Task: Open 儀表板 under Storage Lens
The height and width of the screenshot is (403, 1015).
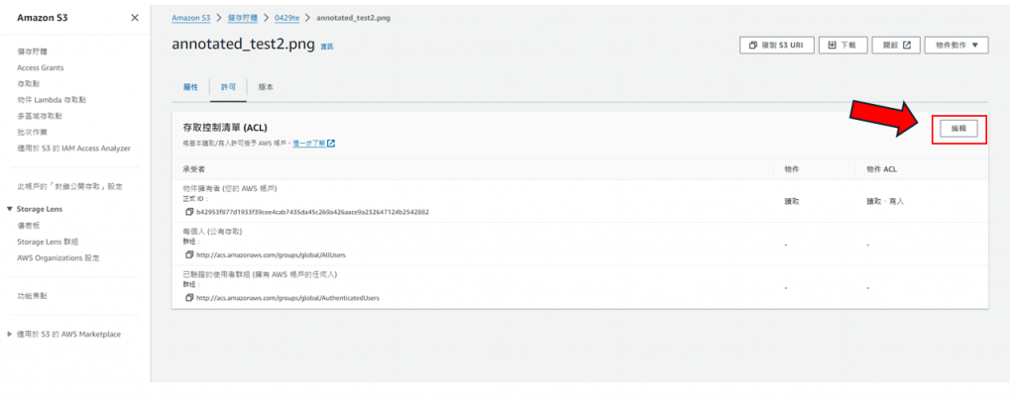Action: (x=29, y=225)
